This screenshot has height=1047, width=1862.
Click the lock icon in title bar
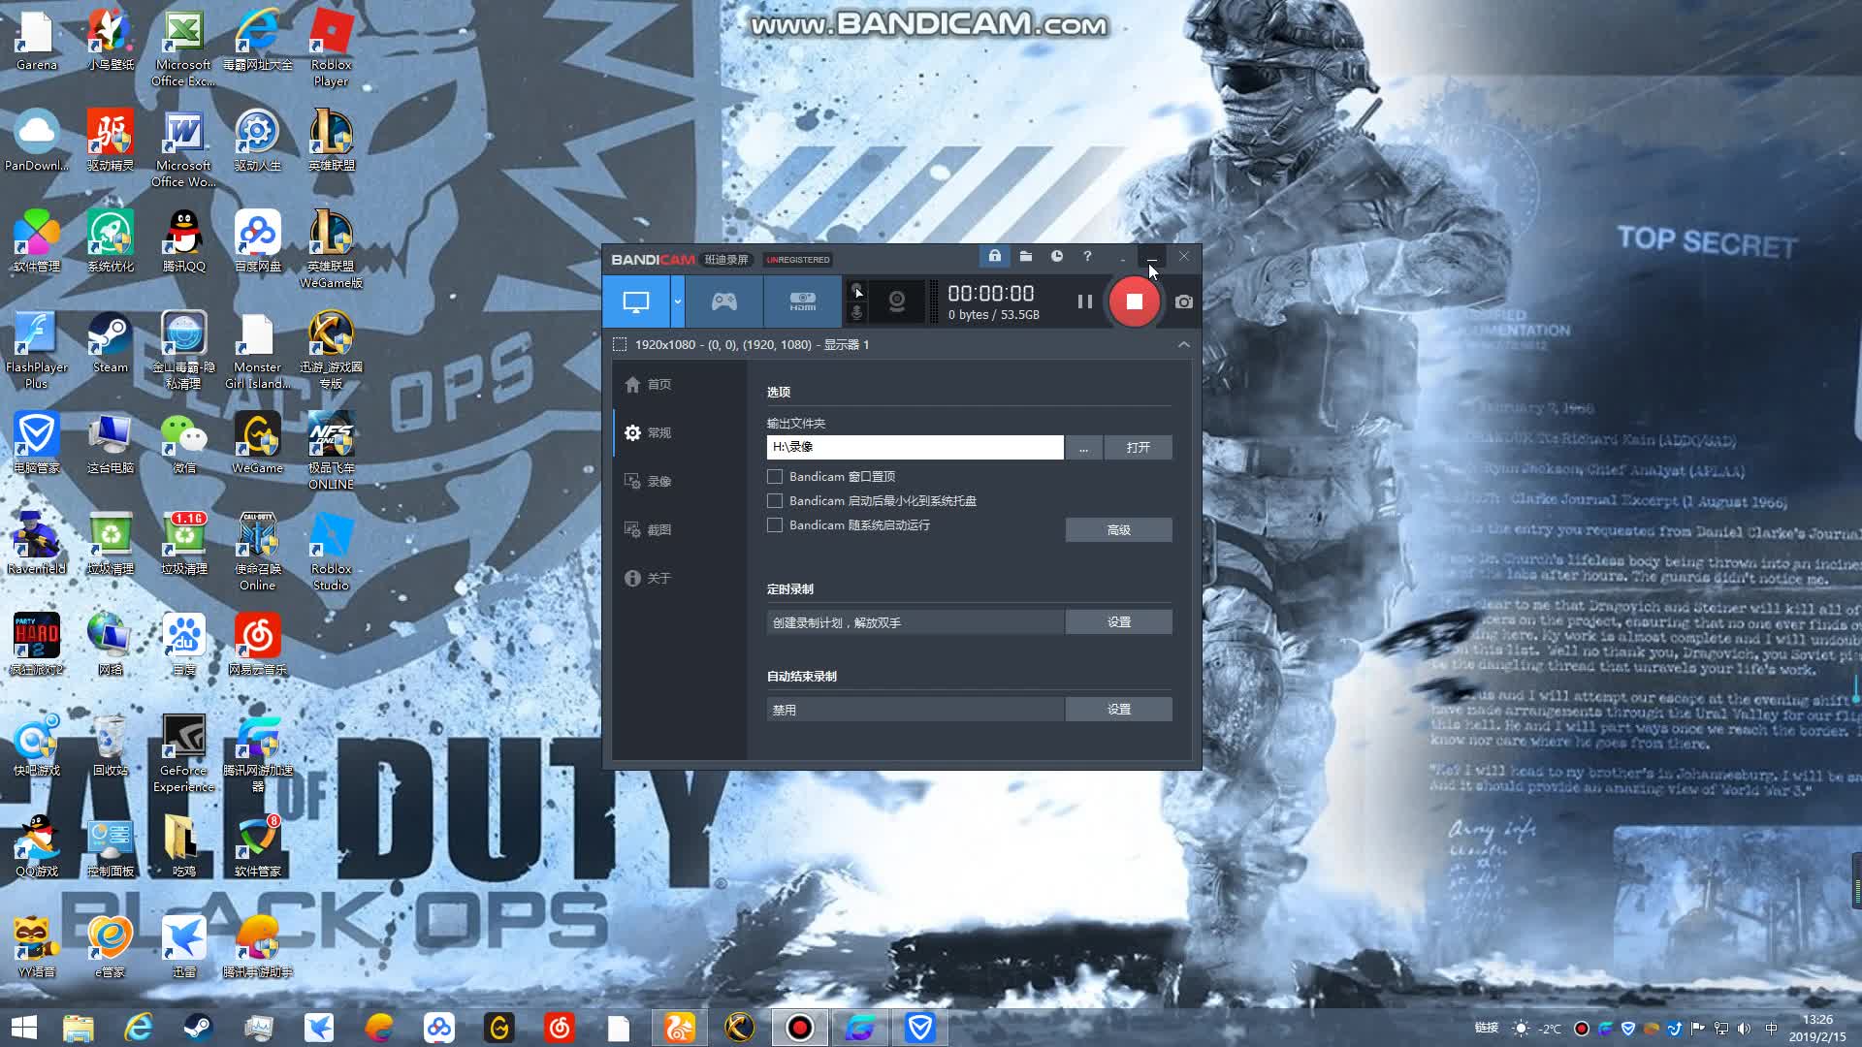click(x=994, y=257)
